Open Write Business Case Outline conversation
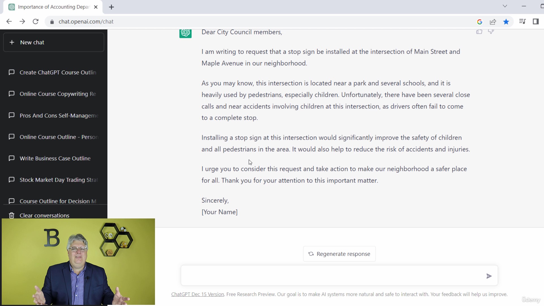544x306 pixels. coord(54,158)
